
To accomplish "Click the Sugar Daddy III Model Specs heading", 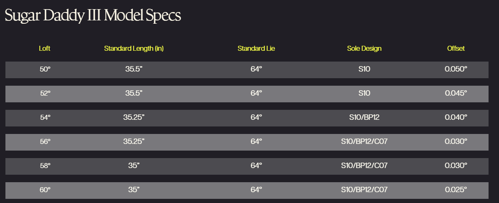I will [93, 15].
